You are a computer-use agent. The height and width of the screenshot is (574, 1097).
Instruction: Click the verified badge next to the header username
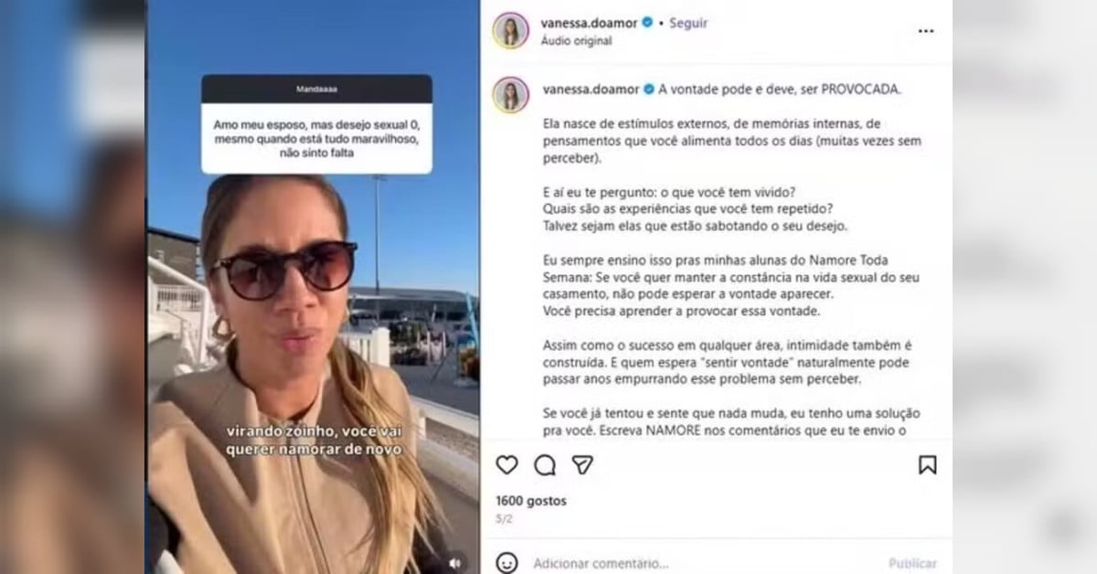(x=647, y=23)
